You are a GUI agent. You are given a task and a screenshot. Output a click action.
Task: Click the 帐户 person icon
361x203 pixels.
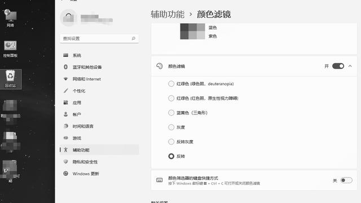pos(65,114)
